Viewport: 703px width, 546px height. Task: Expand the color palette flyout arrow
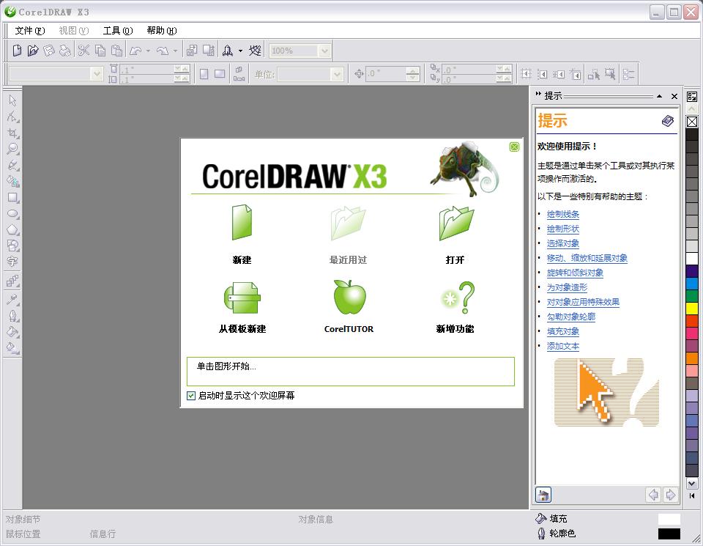pyautogui.click(x=692, y=495)
